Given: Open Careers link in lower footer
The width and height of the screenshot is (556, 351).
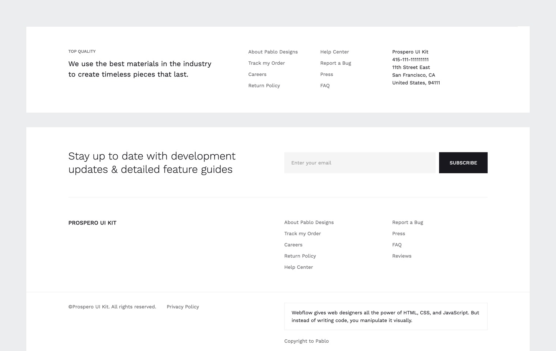Looking at the screenshot, I should click(293, 245).
